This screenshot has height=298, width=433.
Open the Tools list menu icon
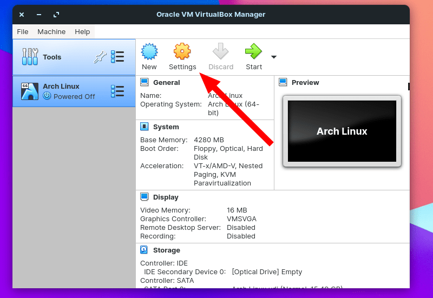117,57
